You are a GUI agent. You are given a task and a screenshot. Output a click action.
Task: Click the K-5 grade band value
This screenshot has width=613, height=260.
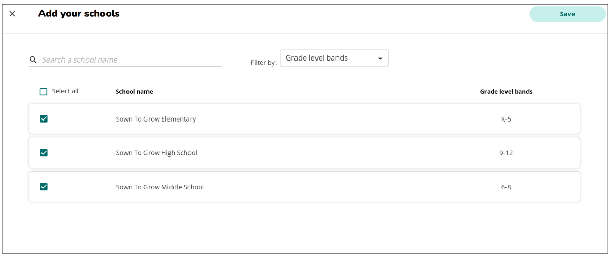point(506,119)
